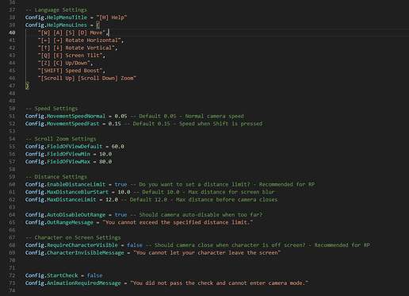Click the 80.0 value on line 57
Screen dimensions: 409x296
click(x=105, y=162)
